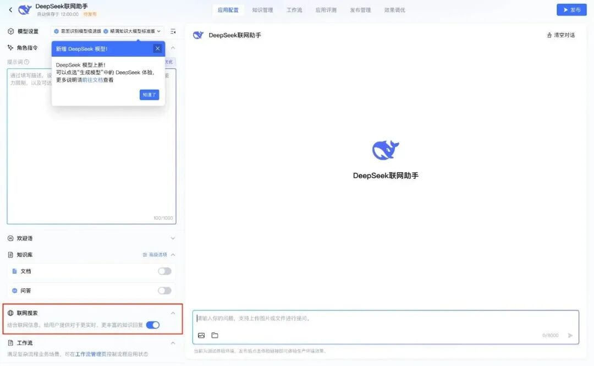Image resolution: width=594 pixels, height=366 pixels.
Task: Click 知道了 in the DeepSeek popup
Action: (149, 95)
